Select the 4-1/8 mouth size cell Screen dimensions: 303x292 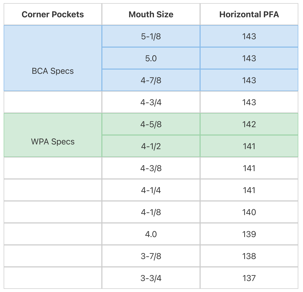151,212
